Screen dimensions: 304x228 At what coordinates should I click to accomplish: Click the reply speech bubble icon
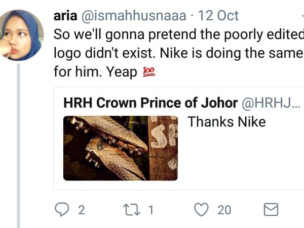(x=62, y=209)
